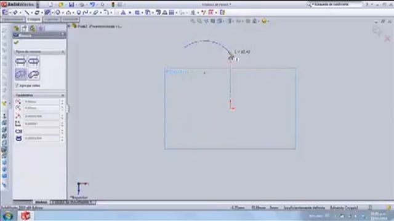Select the Smart Dimension tool
The height and width of the screenshot is (221, 394).
15,12
